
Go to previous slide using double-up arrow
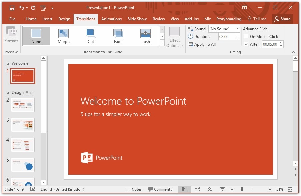pyautogui.click(x=295, y=169)
